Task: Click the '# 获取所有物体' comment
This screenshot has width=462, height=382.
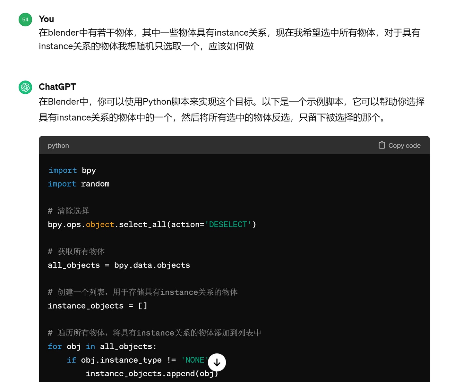Action: point(76,251)
